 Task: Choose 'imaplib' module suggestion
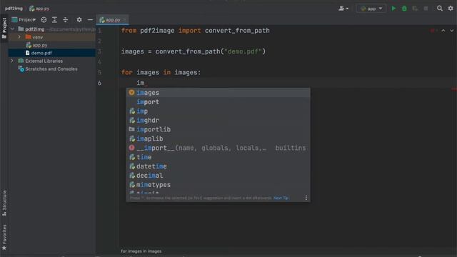[218, 138]
